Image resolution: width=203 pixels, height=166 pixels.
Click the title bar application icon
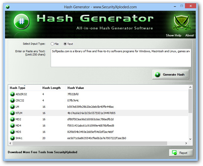tap(8, 7)
